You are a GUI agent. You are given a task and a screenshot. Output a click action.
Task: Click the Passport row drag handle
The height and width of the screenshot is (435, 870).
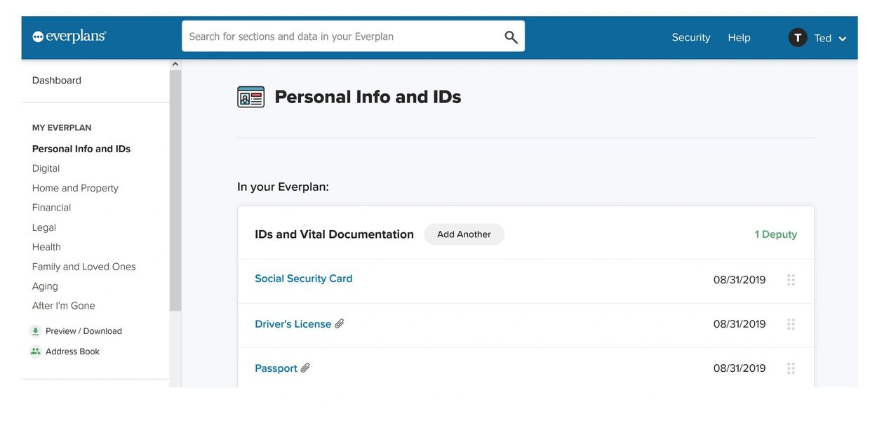click(791, 368)
